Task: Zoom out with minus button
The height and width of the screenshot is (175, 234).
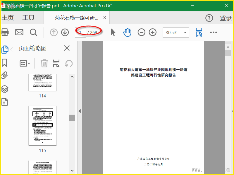Action: [141, 32]
